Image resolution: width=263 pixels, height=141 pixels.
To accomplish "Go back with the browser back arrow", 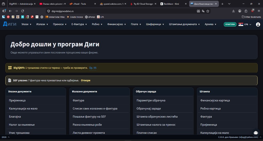I will (10, 11).
